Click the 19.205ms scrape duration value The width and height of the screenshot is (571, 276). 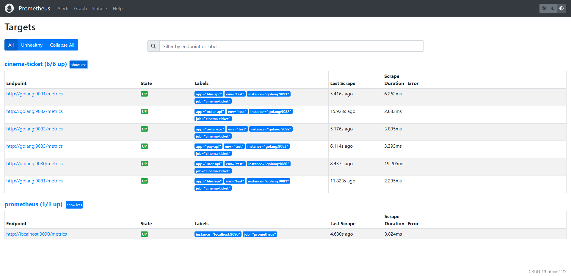pyautogui.click(x=394, y=164)
